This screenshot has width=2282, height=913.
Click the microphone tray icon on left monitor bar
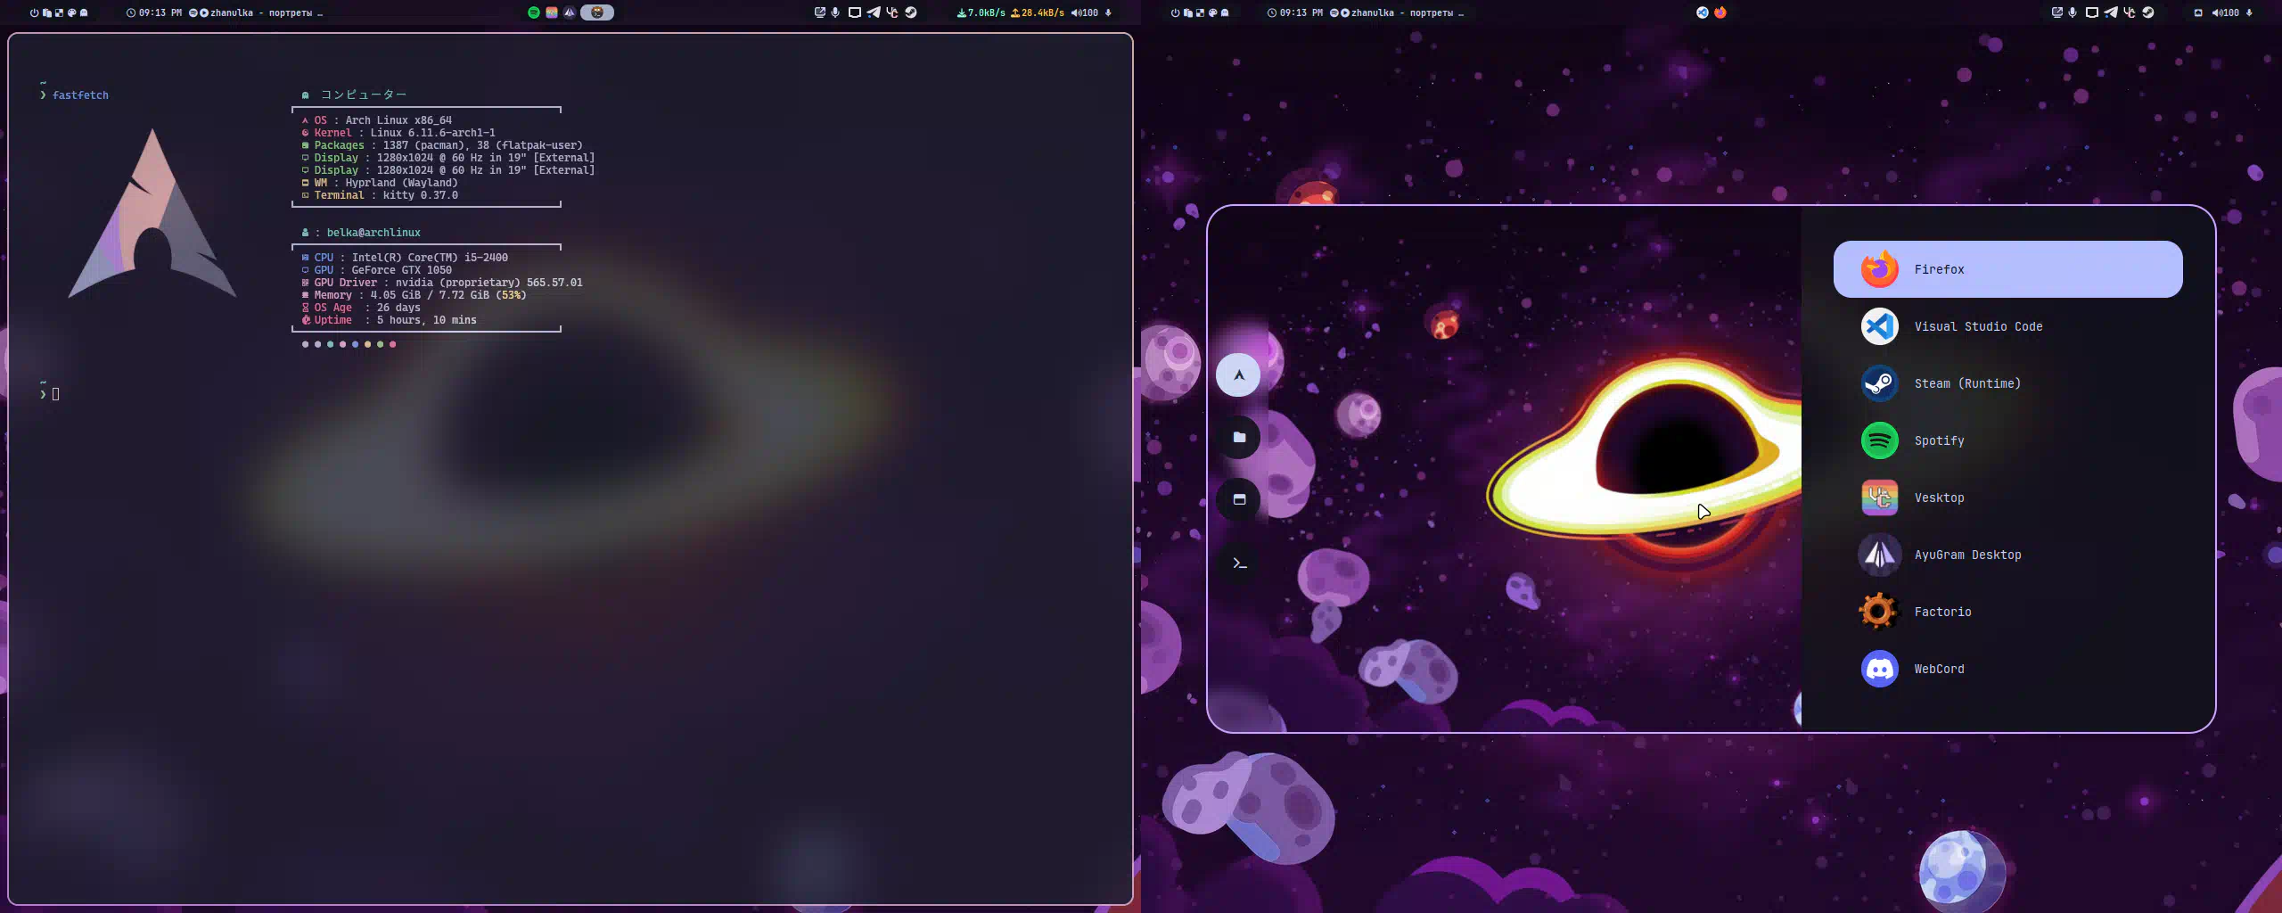pyautogui.click(x=835, y=12)
